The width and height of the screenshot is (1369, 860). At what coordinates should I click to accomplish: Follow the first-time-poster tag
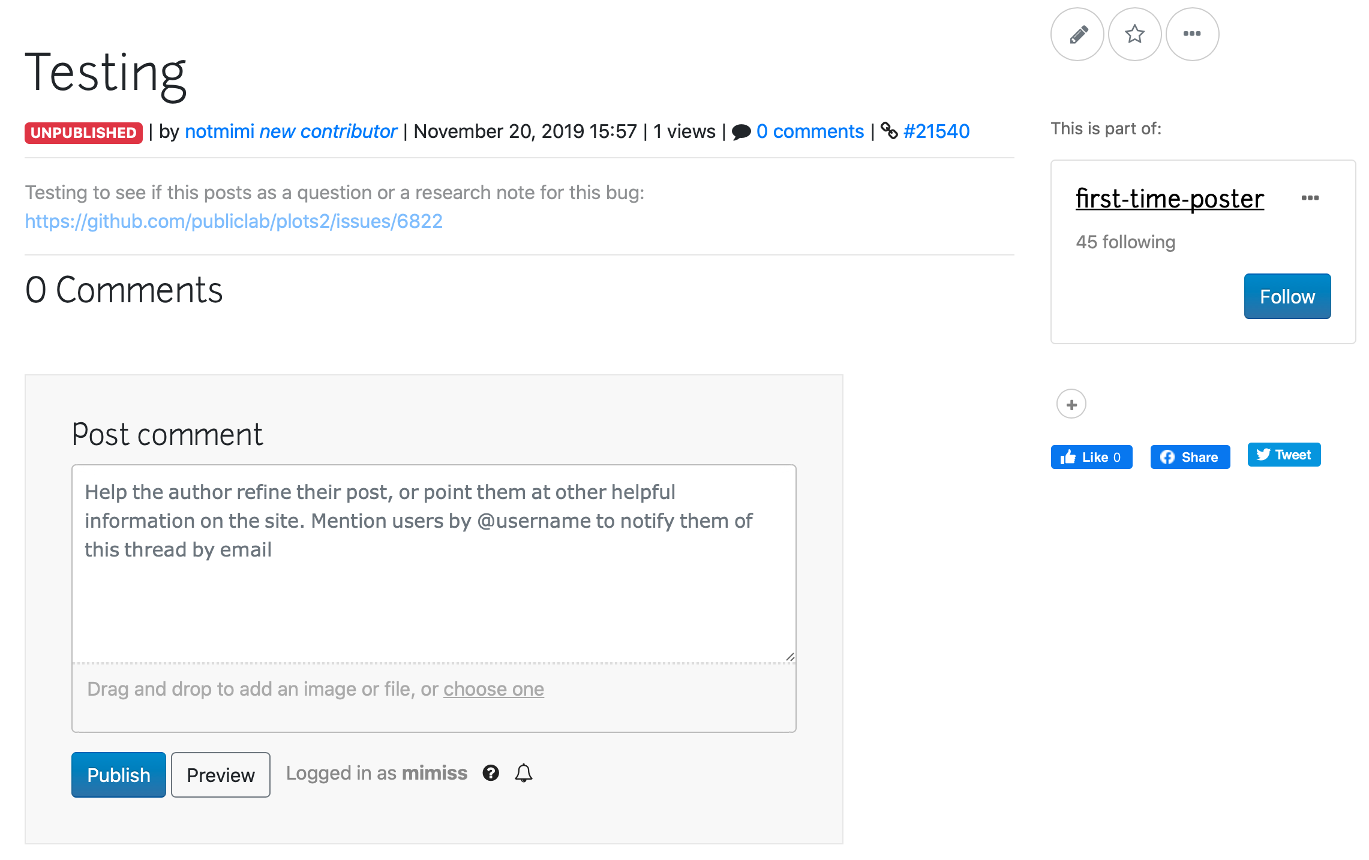[1287, 296]
